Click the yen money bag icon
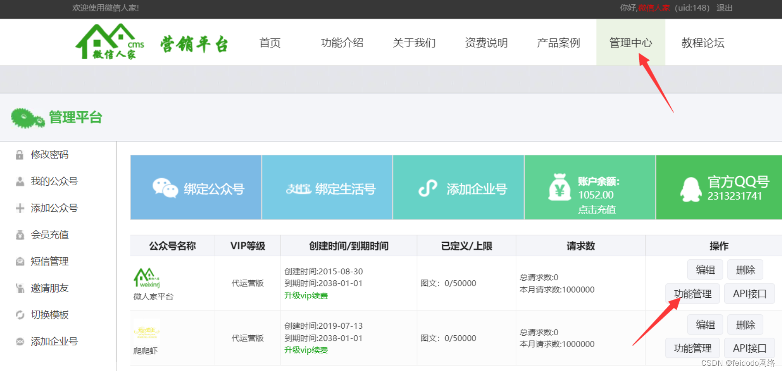The height and width of the screenshot is (371, 782). pos(560,187)
